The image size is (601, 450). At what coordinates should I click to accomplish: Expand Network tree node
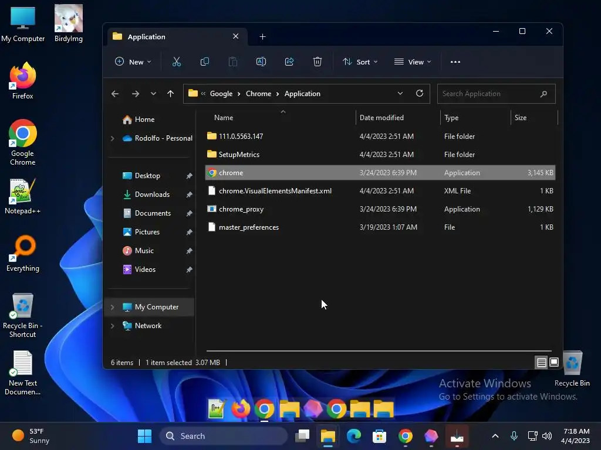112,326
